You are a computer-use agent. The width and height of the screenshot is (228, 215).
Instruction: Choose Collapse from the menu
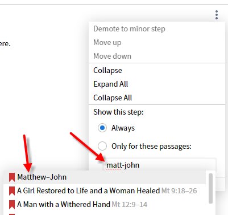tap(157, 70)
